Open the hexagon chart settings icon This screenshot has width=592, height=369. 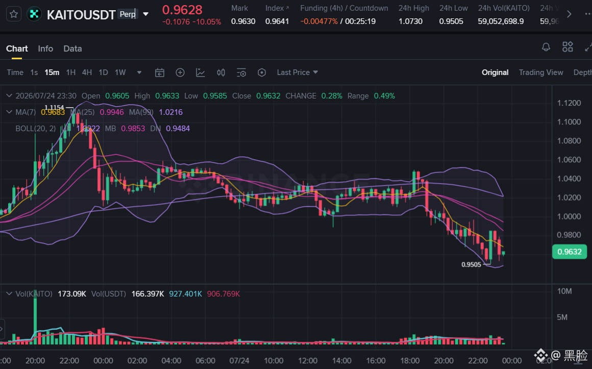pyautogui.click(x=262, y=72)
